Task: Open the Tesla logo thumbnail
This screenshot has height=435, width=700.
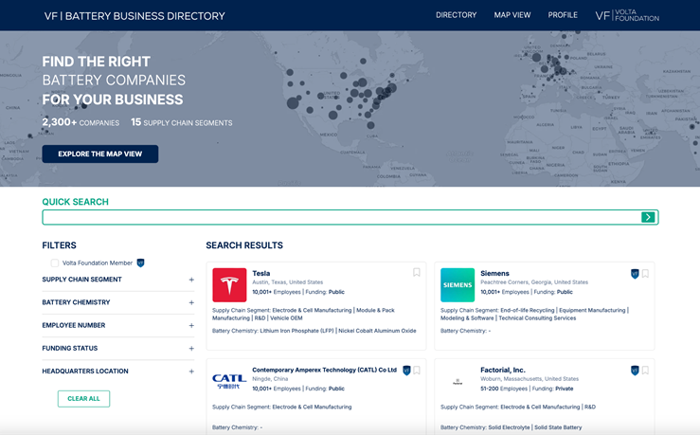Action: (x=229, y=285)
